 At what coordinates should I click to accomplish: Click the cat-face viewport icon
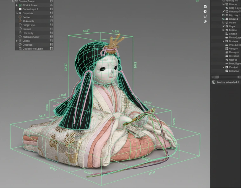205,17
